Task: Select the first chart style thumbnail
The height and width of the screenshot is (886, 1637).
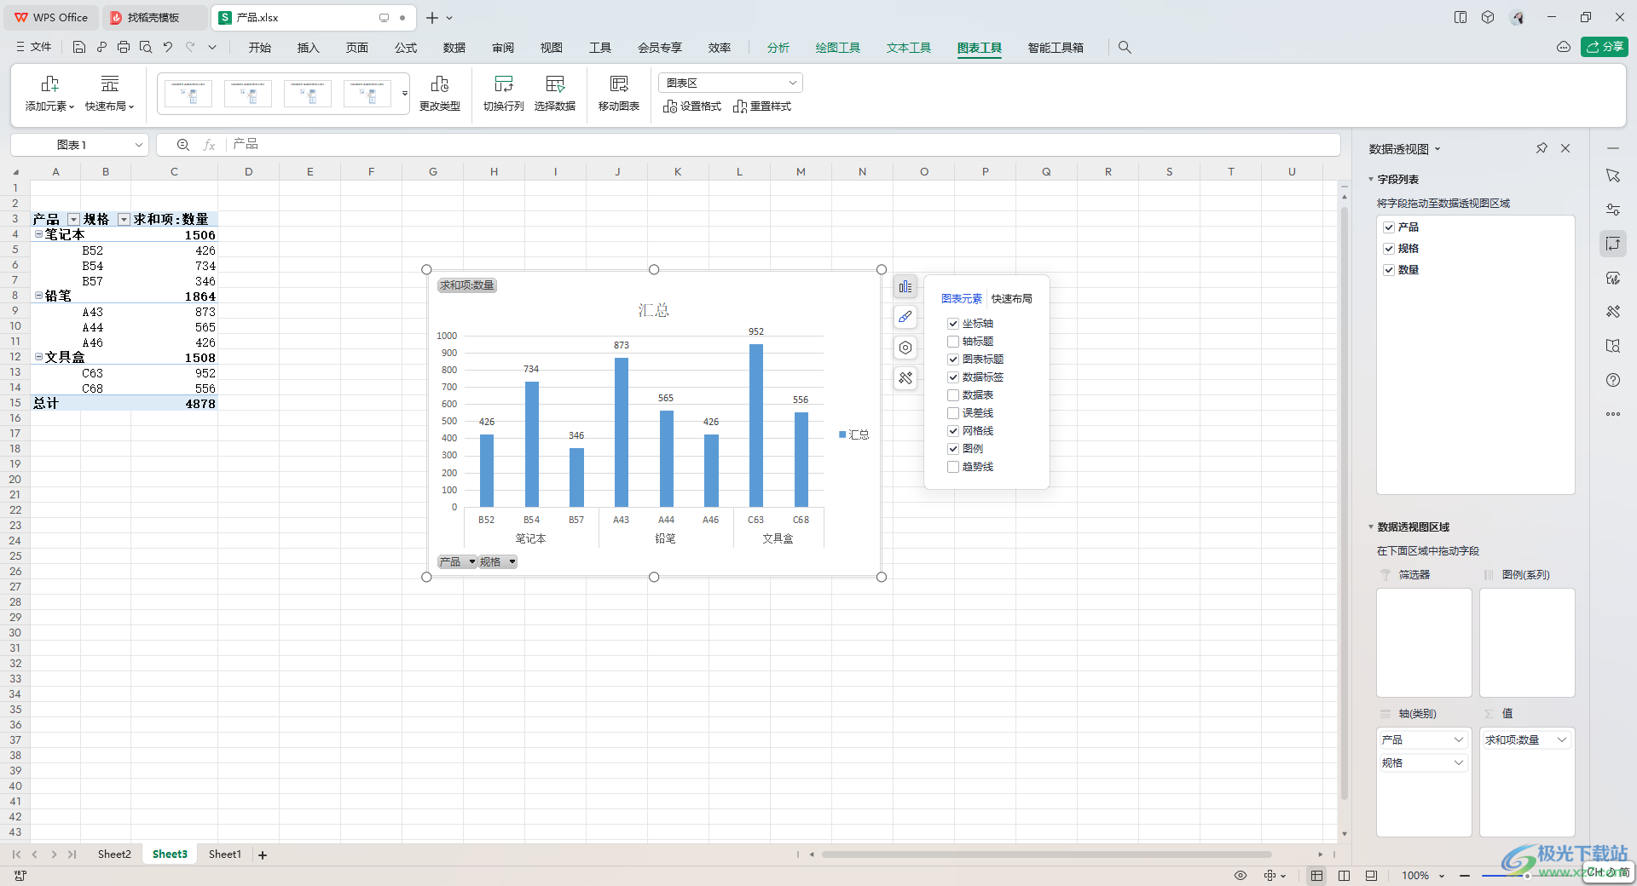Action: pyautogui.click(x=188, y=94)
